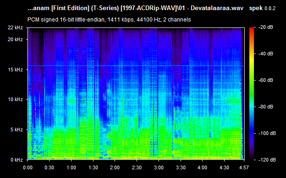Click the 2:00 time label
286x178 pixels.
(x=115, y=167)
